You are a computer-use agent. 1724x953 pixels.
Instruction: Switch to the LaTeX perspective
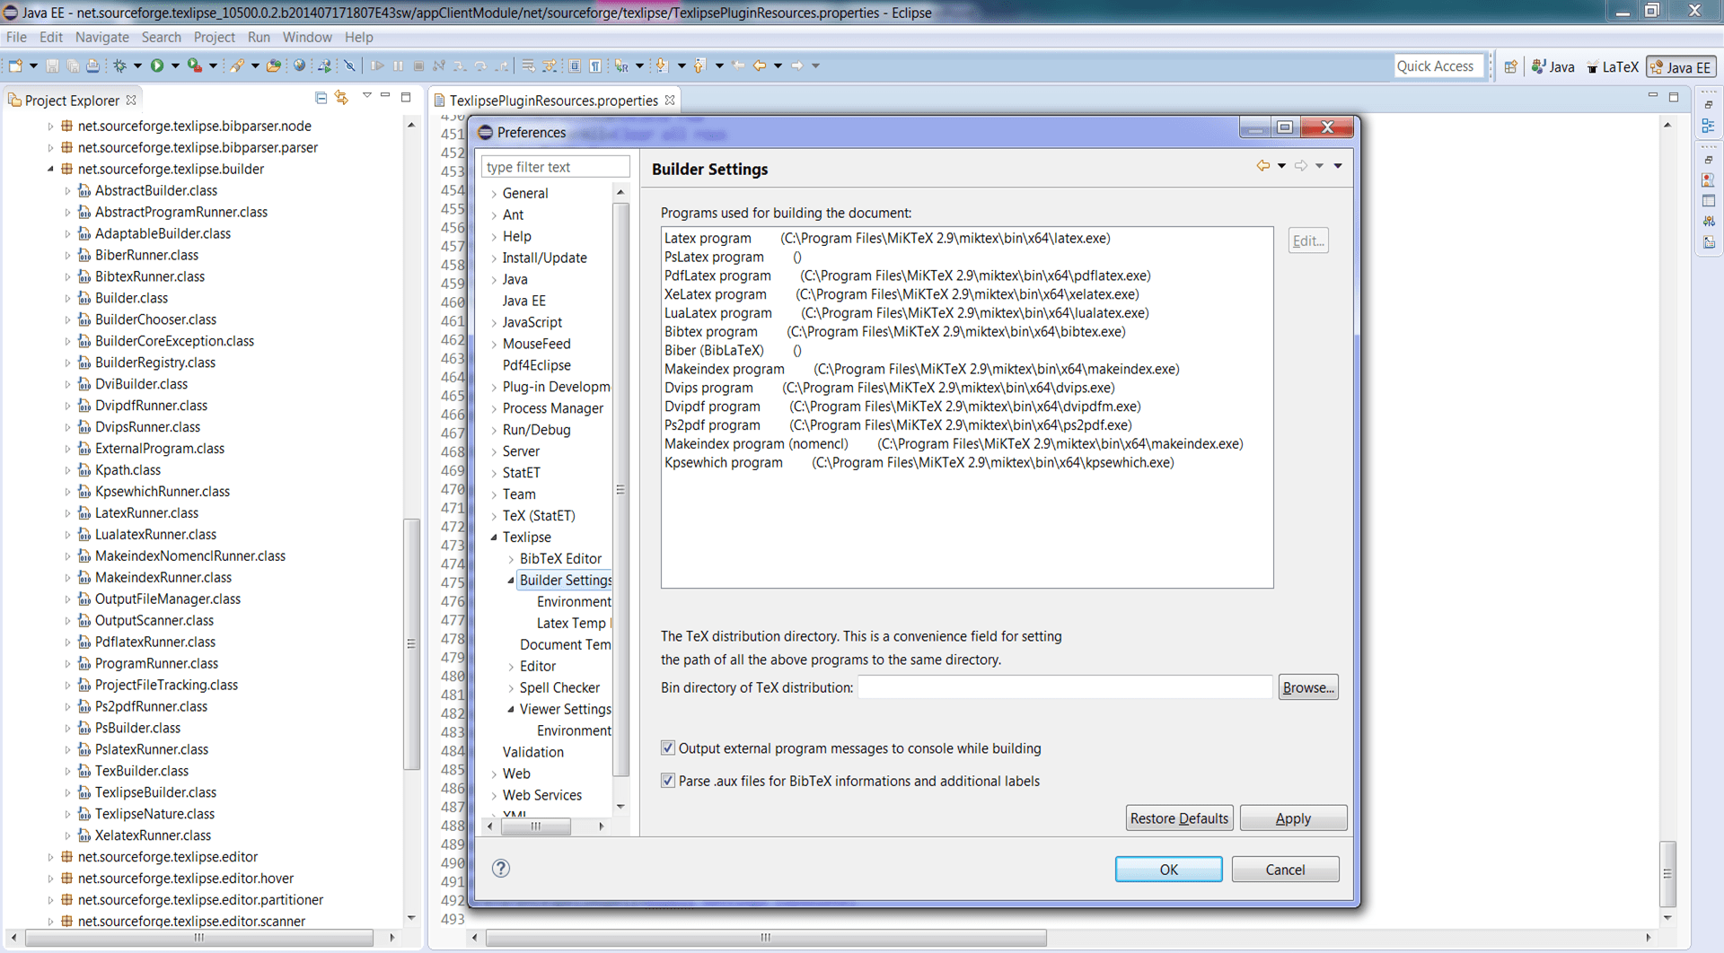pos(1613,66)
